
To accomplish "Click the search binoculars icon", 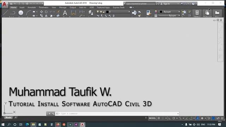I will click(157, 4).
